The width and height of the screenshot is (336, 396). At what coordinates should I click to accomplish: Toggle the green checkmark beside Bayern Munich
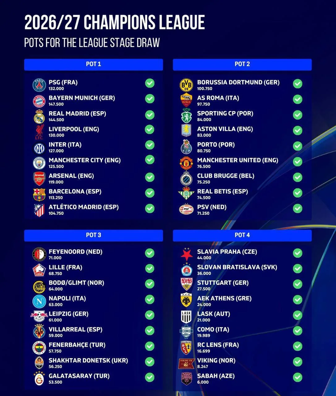[150, 98]
